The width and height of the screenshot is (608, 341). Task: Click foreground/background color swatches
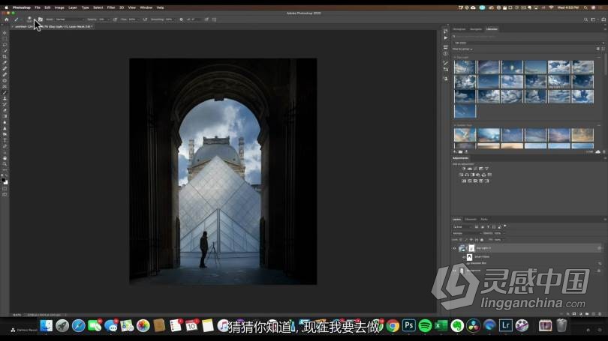(5, 181)
